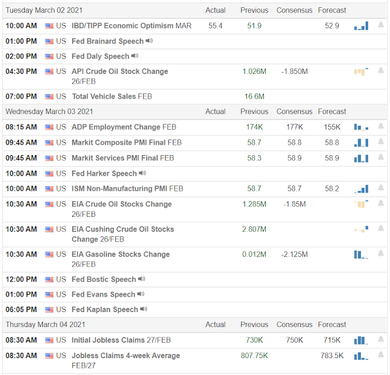Open API Crude Oil Stock Change chart icon
Viewport: 390px width, 375px height.
click(x=361, y=71)
